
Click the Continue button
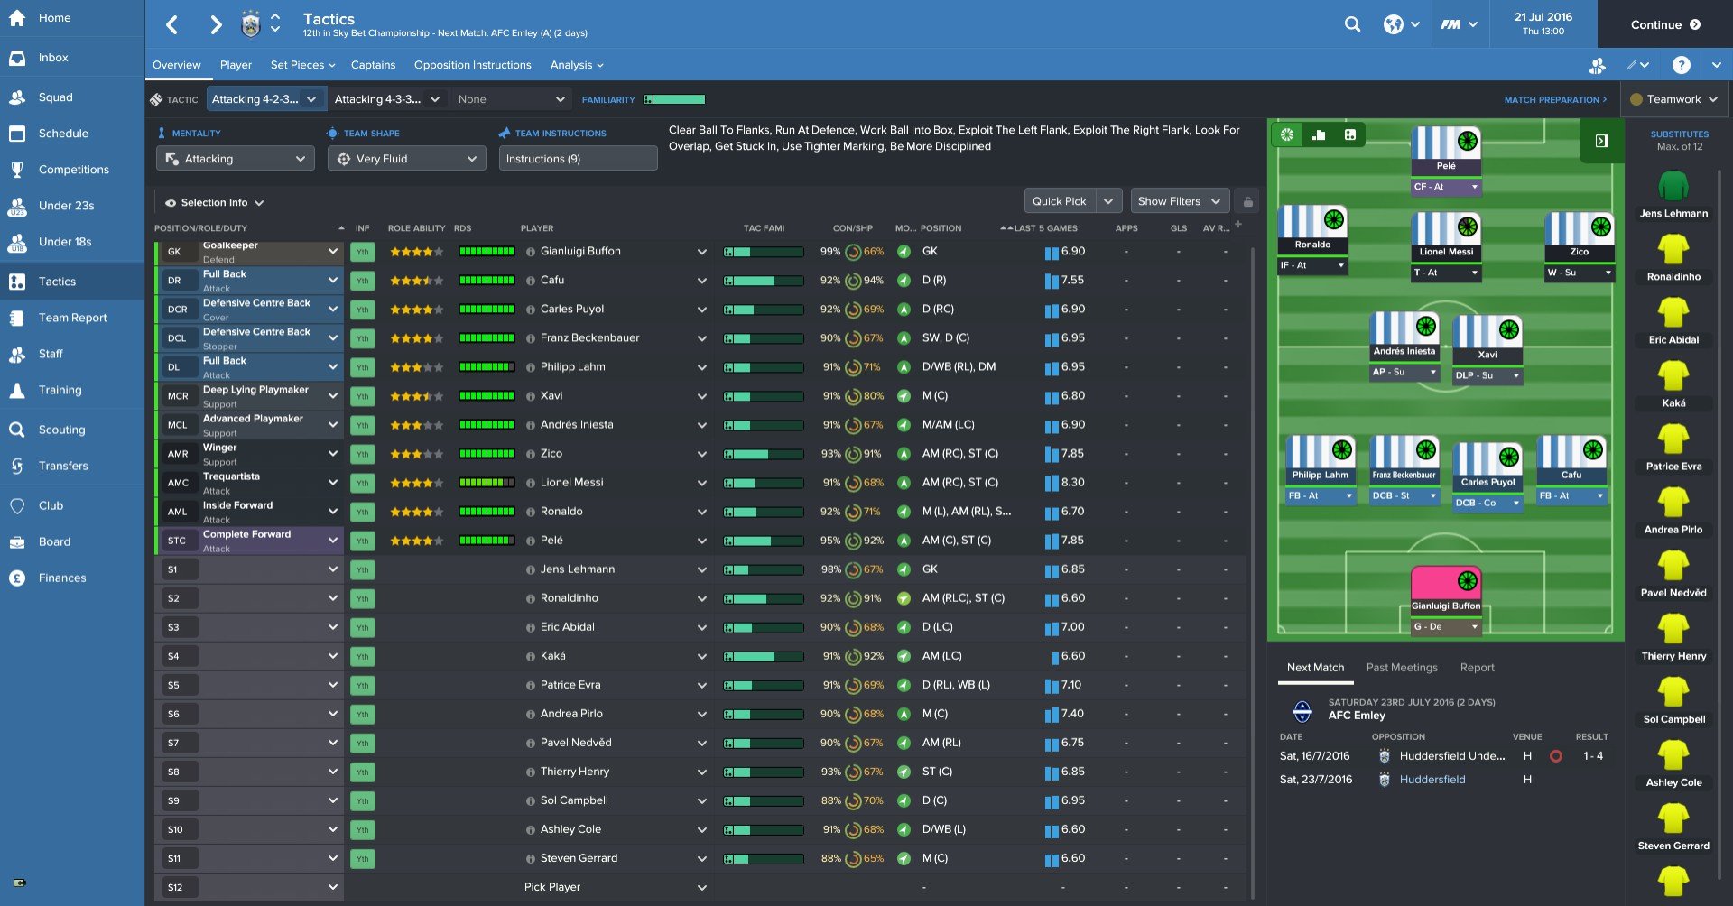[1665, 24]
